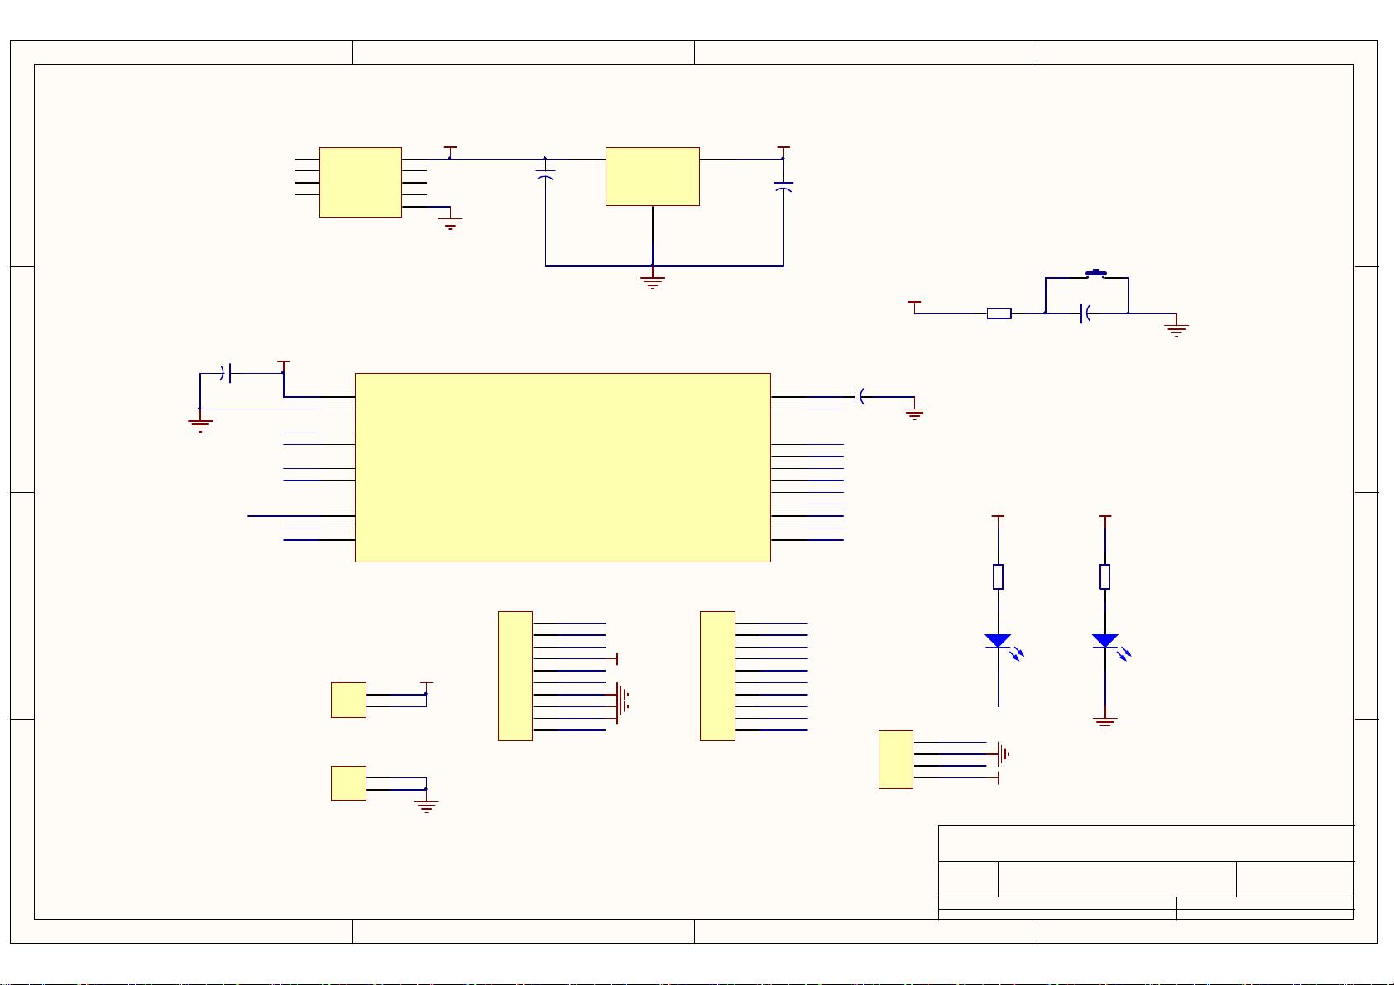This screenshot has width=1394, height=985.
Task: Select the eight-pin IC block beside the regulator
Action: [361, 182]
